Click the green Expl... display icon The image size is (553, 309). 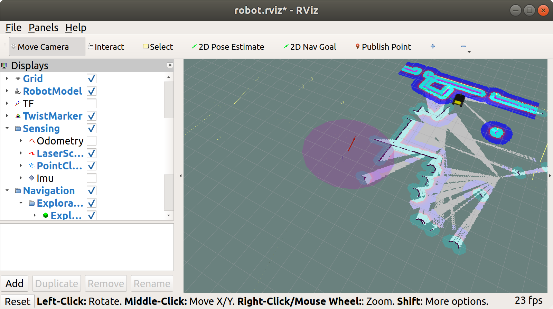(46, 215)
